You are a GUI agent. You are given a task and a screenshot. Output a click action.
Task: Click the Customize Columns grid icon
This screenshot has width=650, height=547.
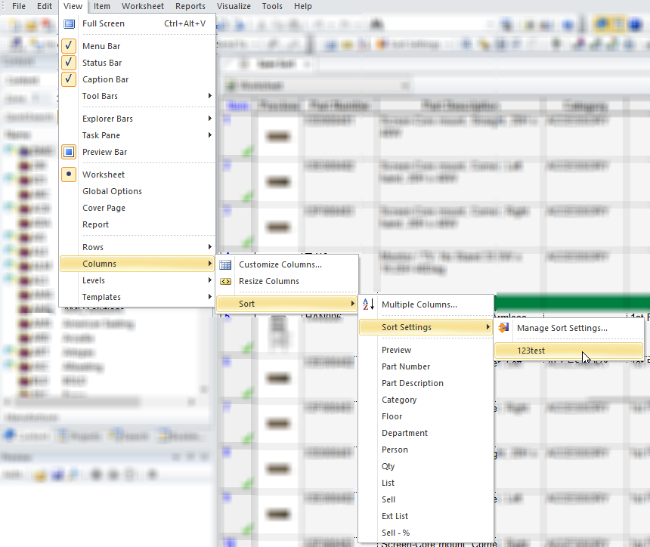coord(225,264)
